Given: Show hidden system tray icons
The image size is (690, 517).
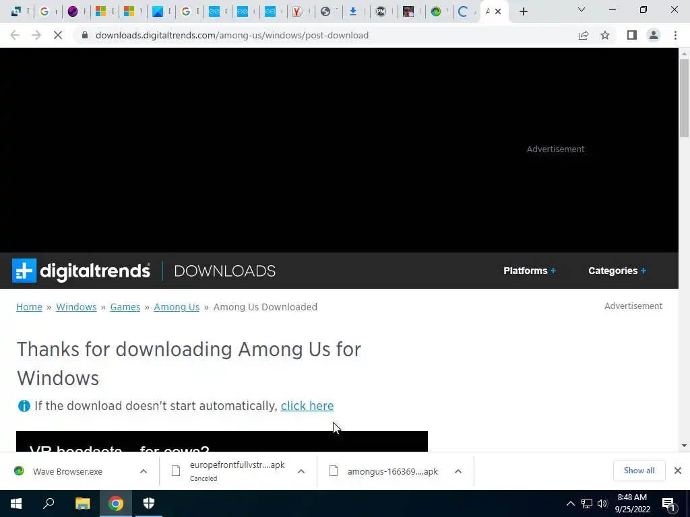Looking at the screenshot, I should point(570,504).
